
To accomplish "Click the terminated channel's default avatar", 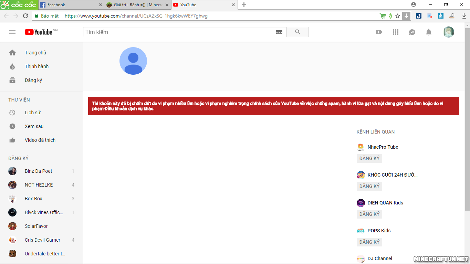I will [x=133, y=61].
